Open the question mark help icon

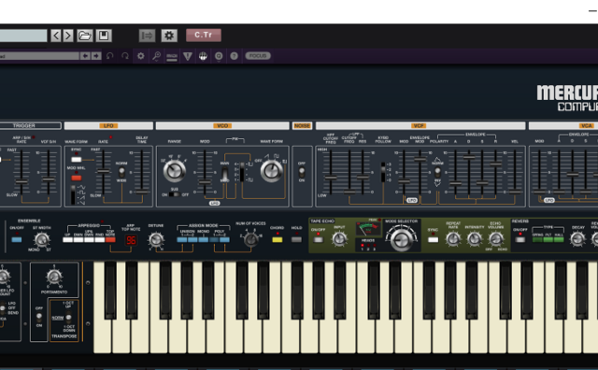click(x=235, y=56)
